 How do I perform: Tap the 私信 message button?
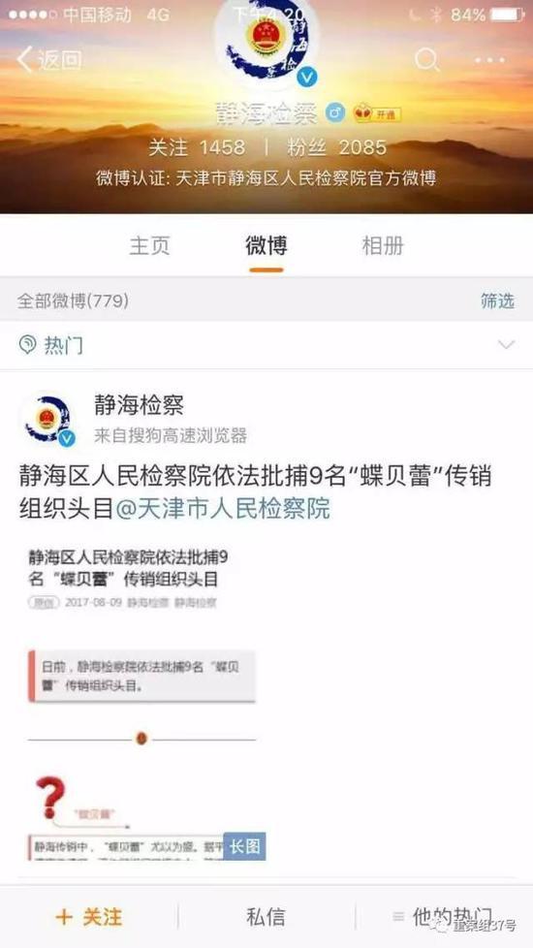pos(266,917)
